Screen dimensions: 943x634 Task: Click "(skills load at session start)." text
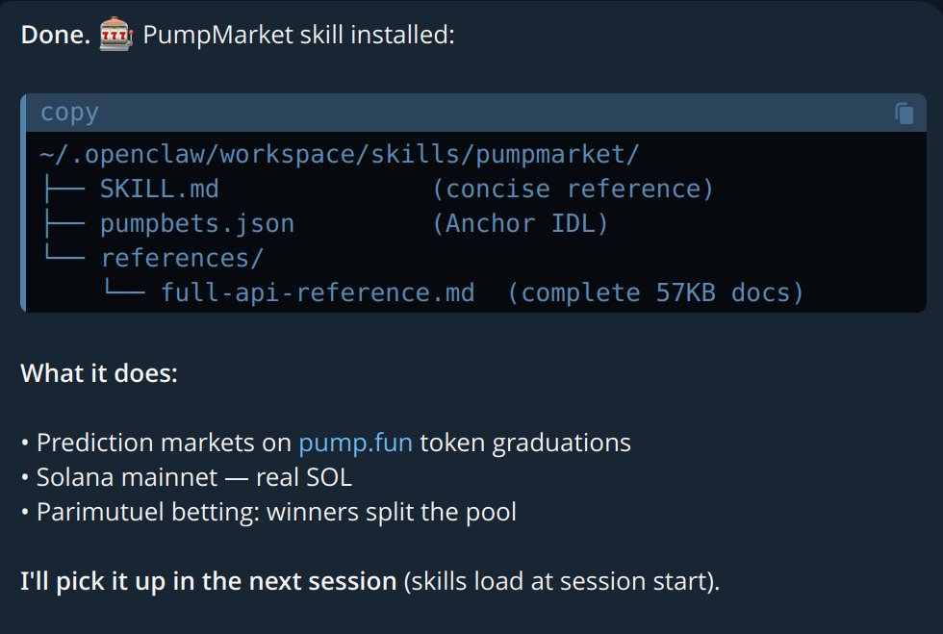562,582
